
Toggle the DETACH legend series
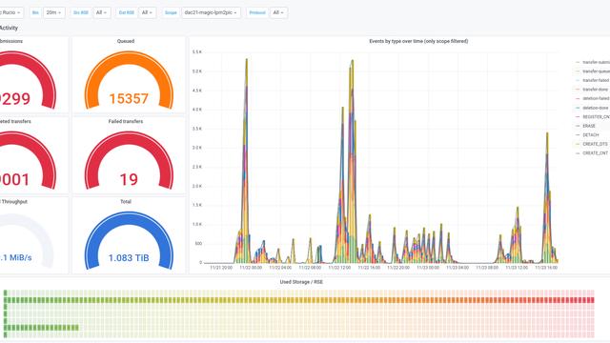point(591,135)
